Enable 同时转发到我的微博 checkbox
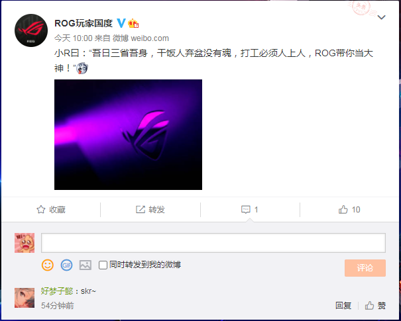The width and height of the screenshot is (401, 321). click(x=103, y=265)
